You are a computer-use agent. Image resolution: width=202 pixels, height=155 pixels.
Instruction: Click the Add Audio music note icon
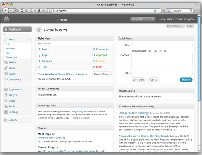click(160, 51)
